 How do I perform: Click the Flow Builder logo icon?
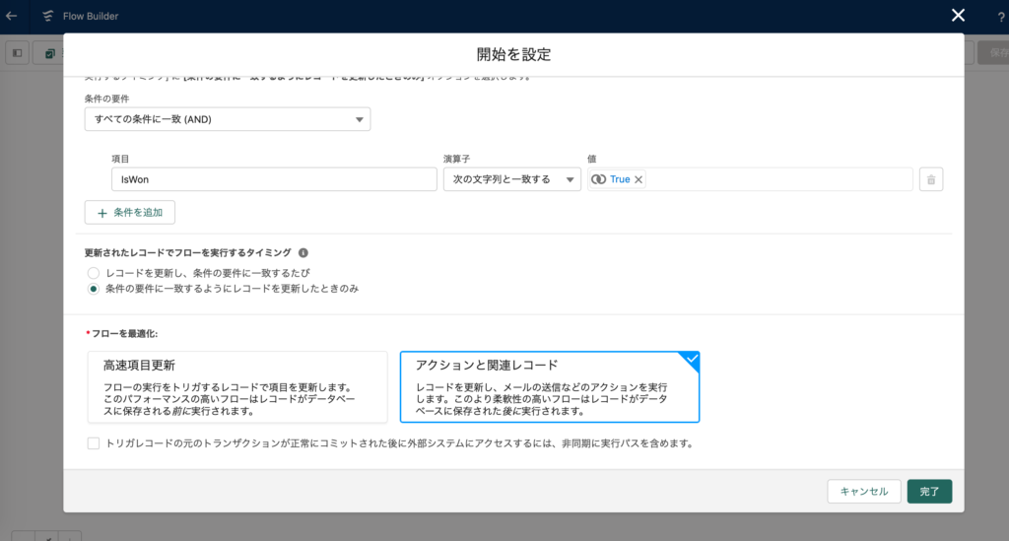(47, 16)
